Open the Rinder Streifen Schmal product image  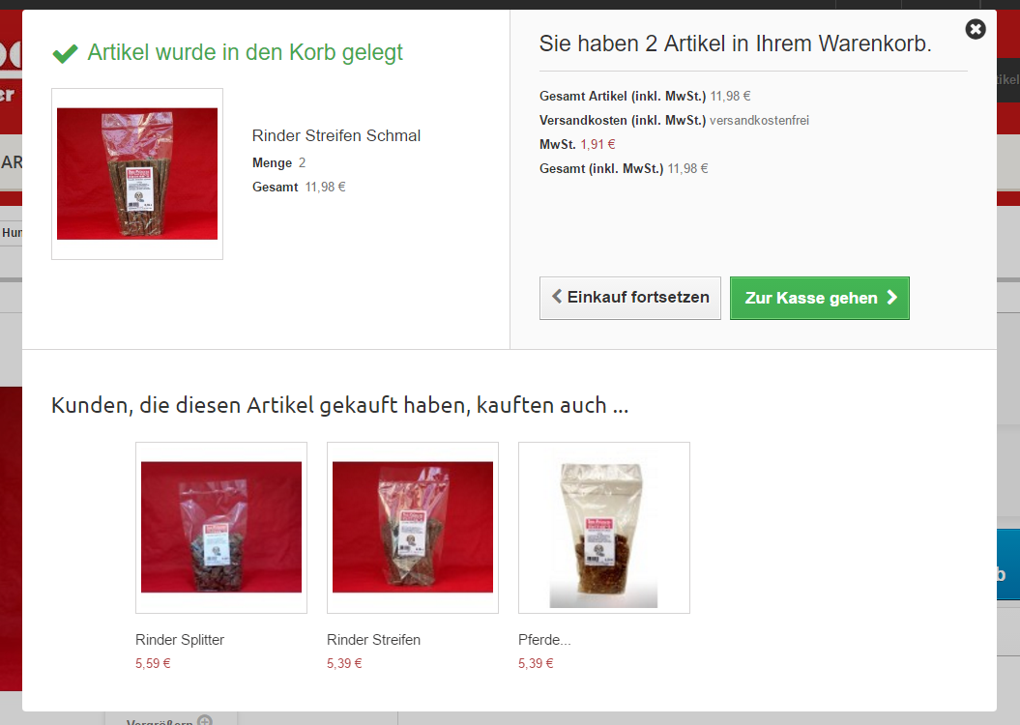pyautogui.click(x=137, y=174)
